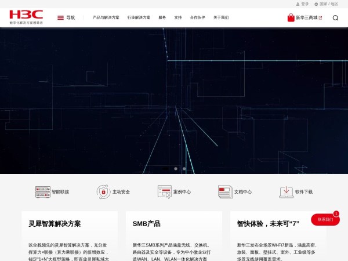Click the 主动安全 shield icon
348x261 pixels.
103,191
